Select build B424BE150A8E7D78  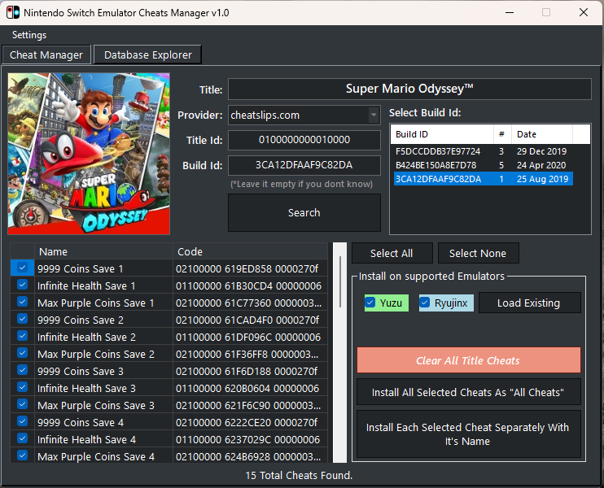click(483, 165)
